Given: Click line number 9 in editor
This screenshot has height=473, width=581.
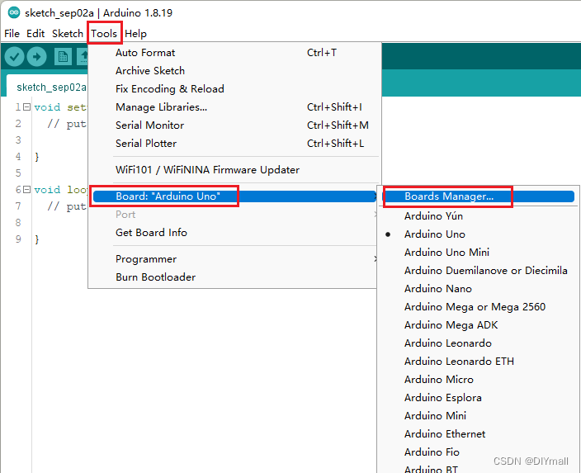Looking at the screenshot, I should pos(18,239).
